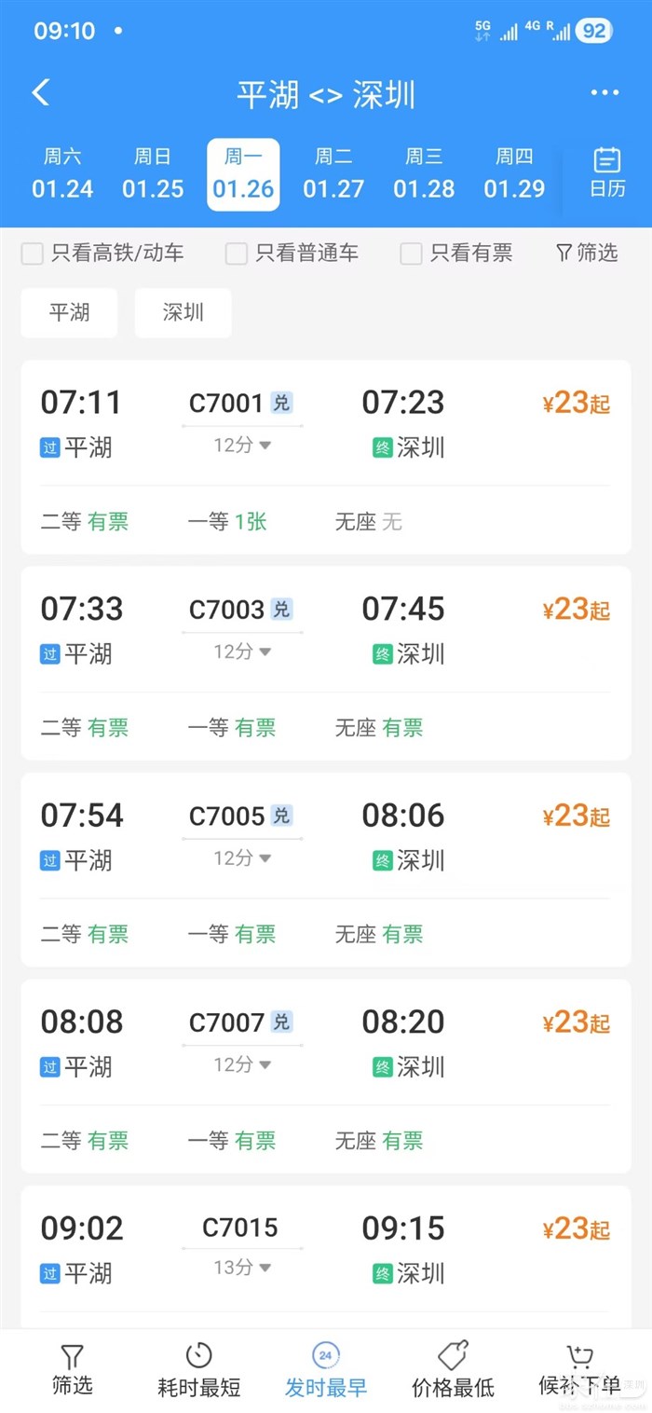Switch to the 周二 01.27 date tab
The image size is (652, 1413).
click(x=333, y=174)
